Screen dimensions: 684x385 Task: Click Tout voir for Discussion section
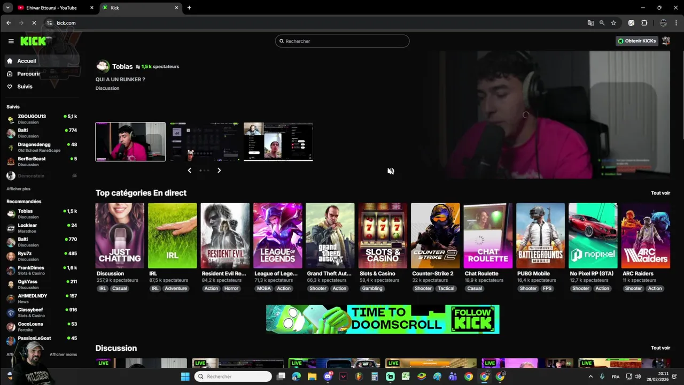(x=660, y=348)
